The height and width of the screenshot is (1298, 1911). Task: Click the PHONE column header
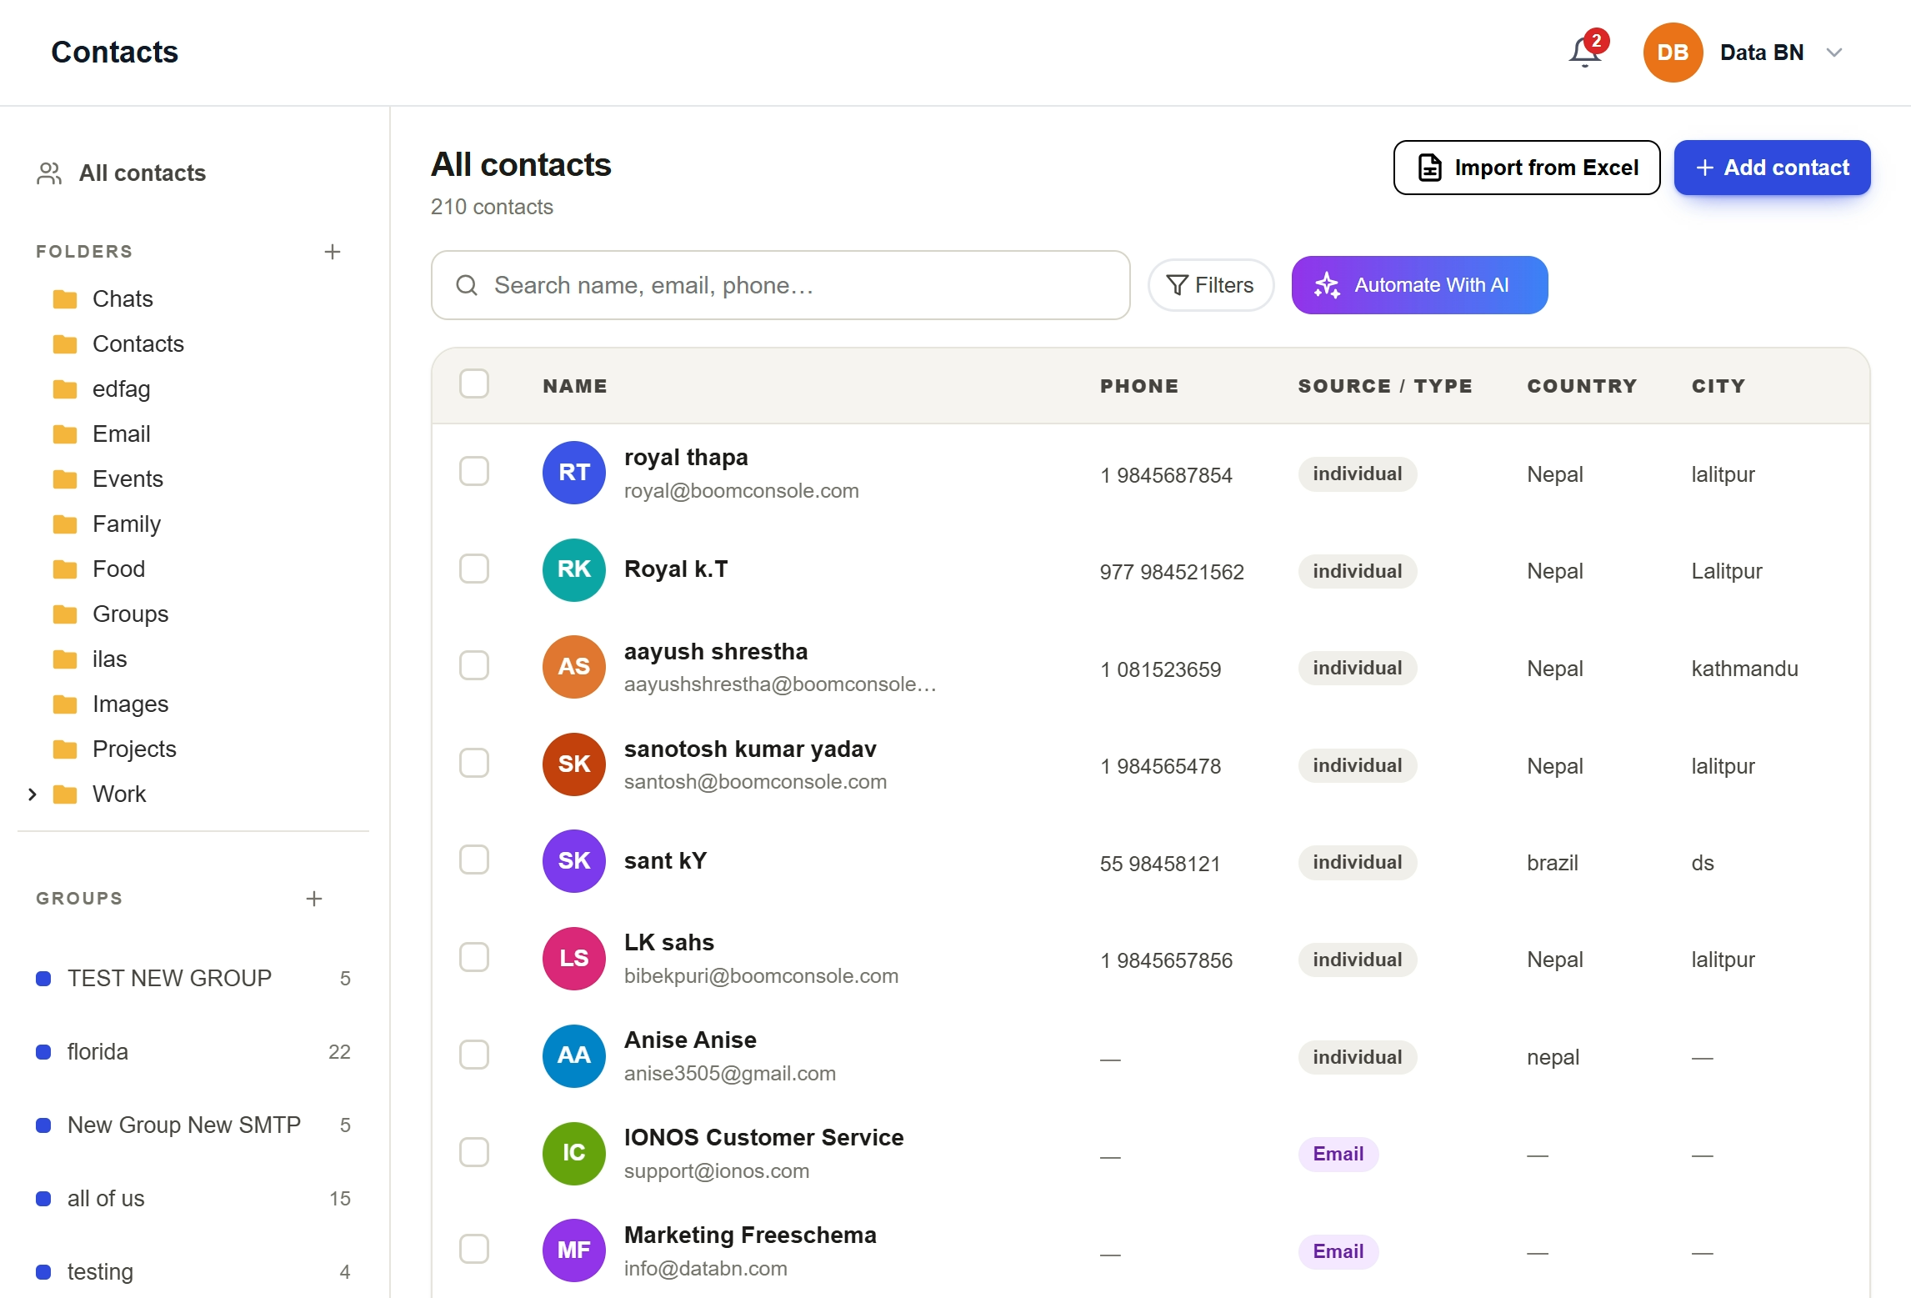tap(1139, 386)
